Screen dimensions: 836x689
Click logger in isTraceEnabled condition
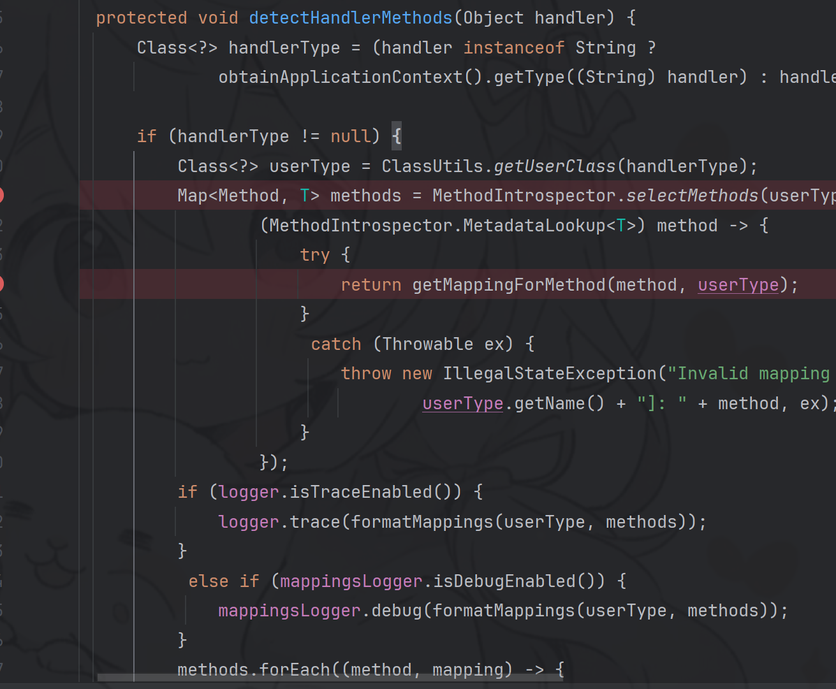pos(249,492)
